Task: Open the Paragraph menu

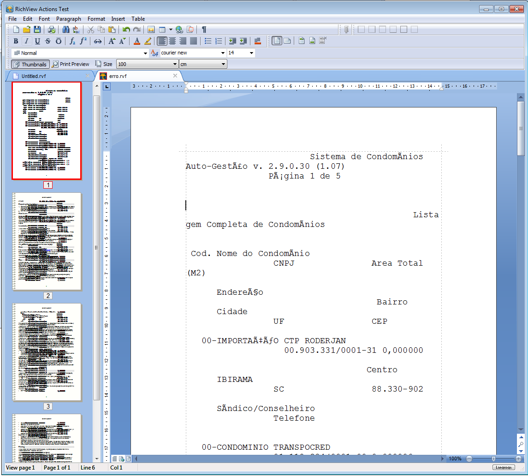Action: [69, 19]
